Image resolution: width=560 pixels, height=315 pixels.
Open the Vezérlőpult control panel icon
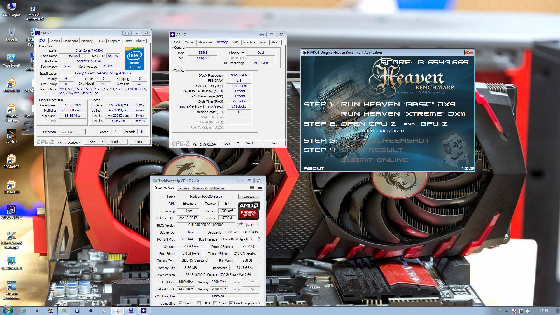[x=11, y=60]
